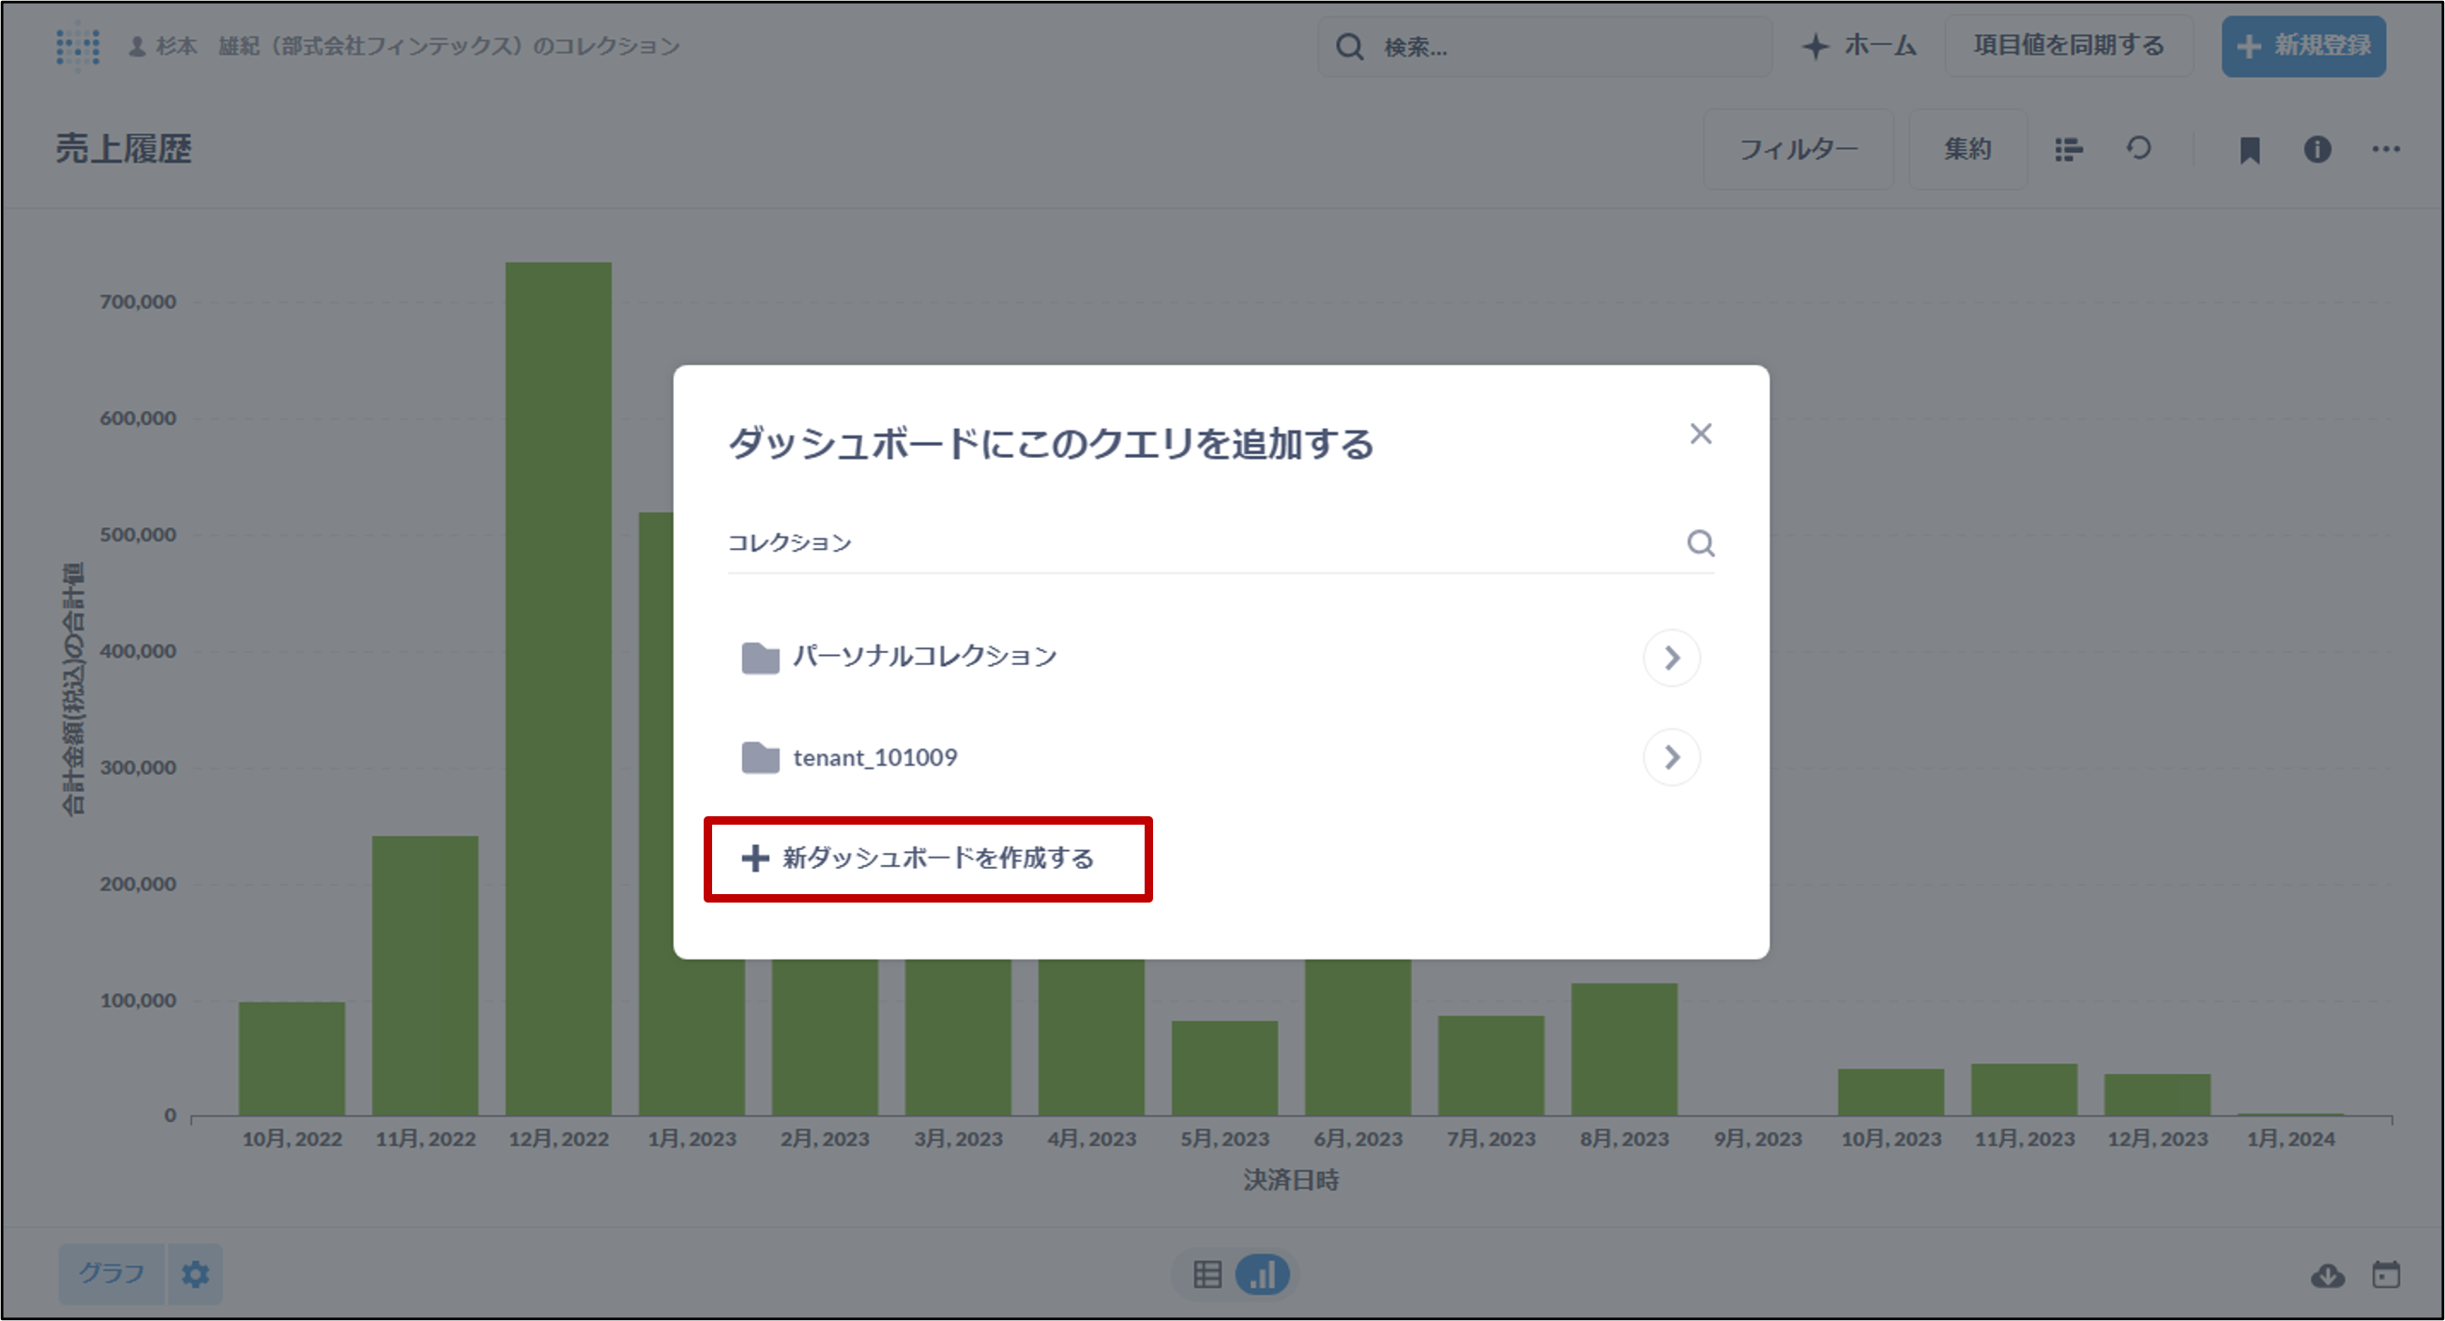Expand tenant_101009 chevron arrow
The height and width of the screenshot is (1321, 2445).
point(1672,757)
